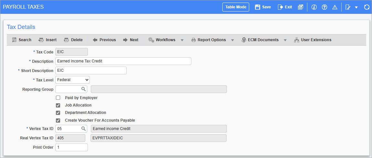This screenshot has width=372, height=158.
Task: Click the Vertex Tax ID lookup magnifier
Action: click(x=83, y=129)
